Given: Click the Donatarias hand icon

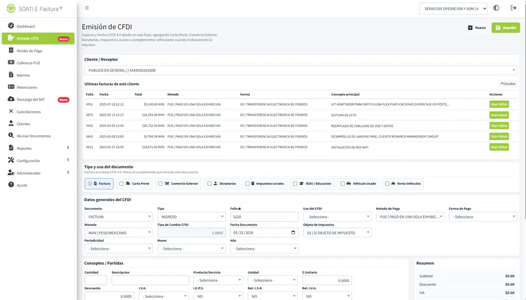Looking at the screenshot, I should (x=215, y=183).
